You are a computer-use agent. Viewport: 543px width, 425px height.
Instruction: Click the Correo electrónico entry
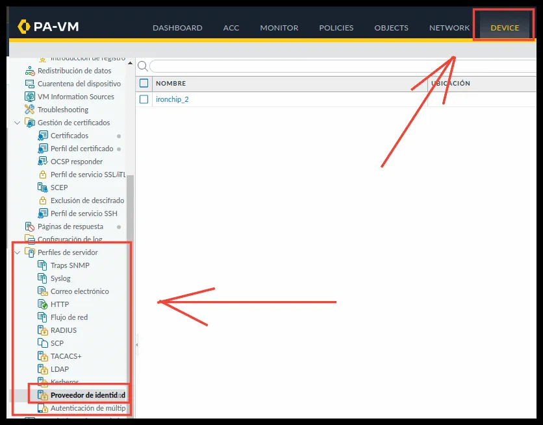[80, 291]
